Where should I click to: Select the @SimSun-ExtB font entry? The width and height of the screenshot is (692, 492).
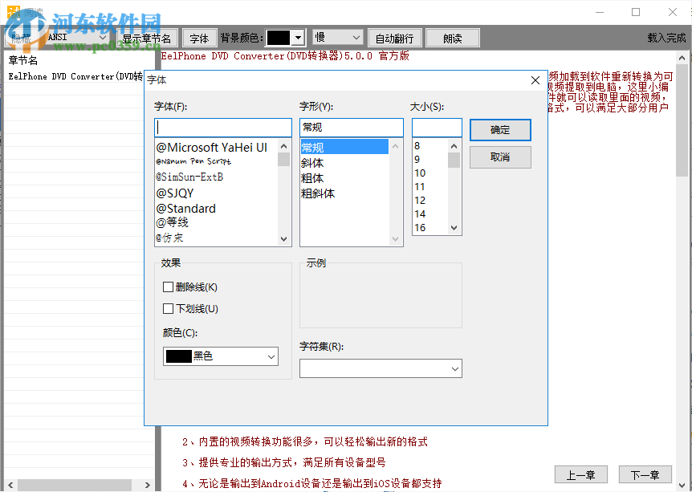[x=190, y=177]
